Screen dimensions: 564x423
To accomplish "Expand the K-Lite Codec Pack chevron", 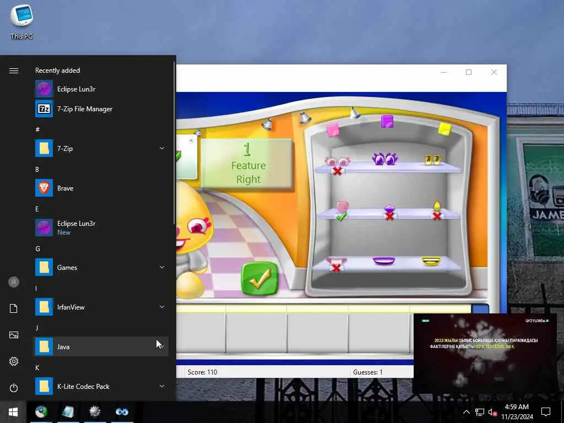I will [162, 386].
